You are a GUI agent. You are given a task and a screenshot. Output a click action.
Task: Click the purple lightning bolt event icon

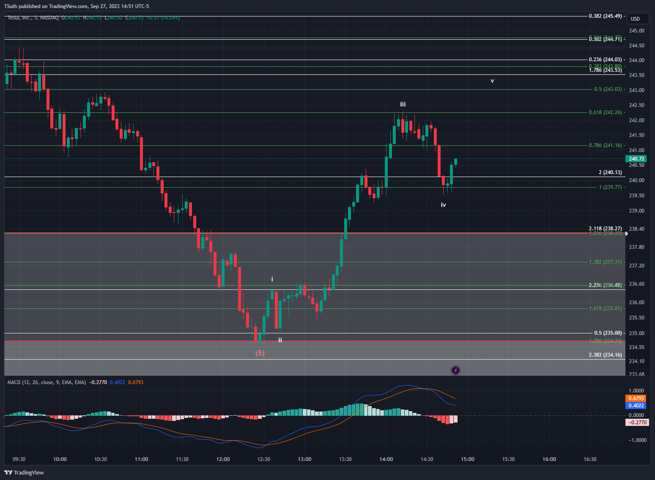click(x=455, y=371)
